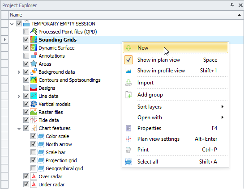Screen dimensions: 244x189
Task: Click the Tide data graph icon
Action: (34, 120)
